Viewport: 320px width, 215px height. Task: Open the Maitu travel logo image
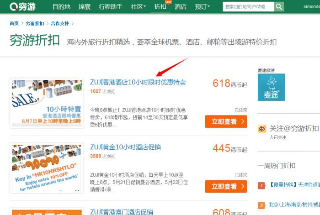pos(271,87)
